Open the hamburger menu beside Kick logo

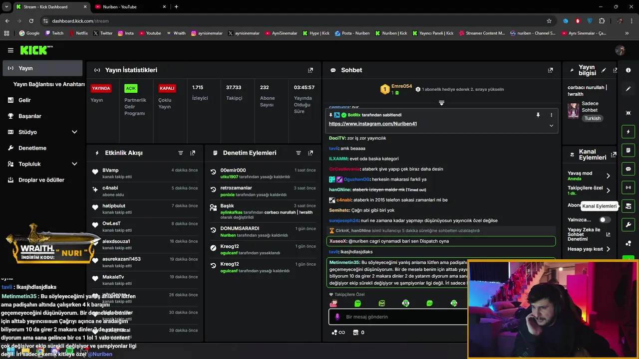[x=10, y=50]
